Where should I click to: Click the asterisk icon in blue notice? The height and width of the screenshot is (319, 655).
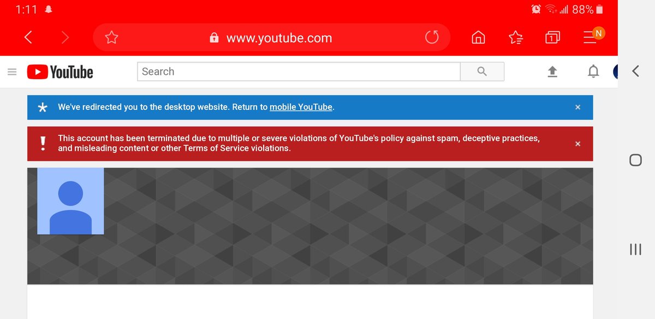point(43,108)
